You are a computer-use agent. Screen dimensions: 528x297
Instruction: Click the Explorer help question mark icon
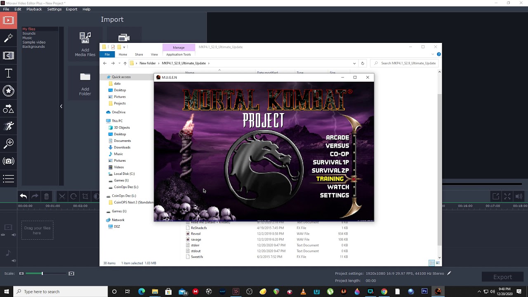[x=438, y=54]
